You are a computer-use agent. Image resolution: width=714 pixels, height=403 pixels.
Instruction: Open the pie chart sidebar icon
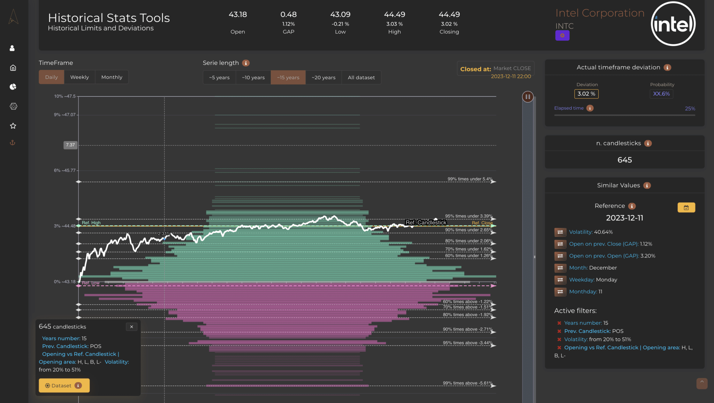click(13, 87)
